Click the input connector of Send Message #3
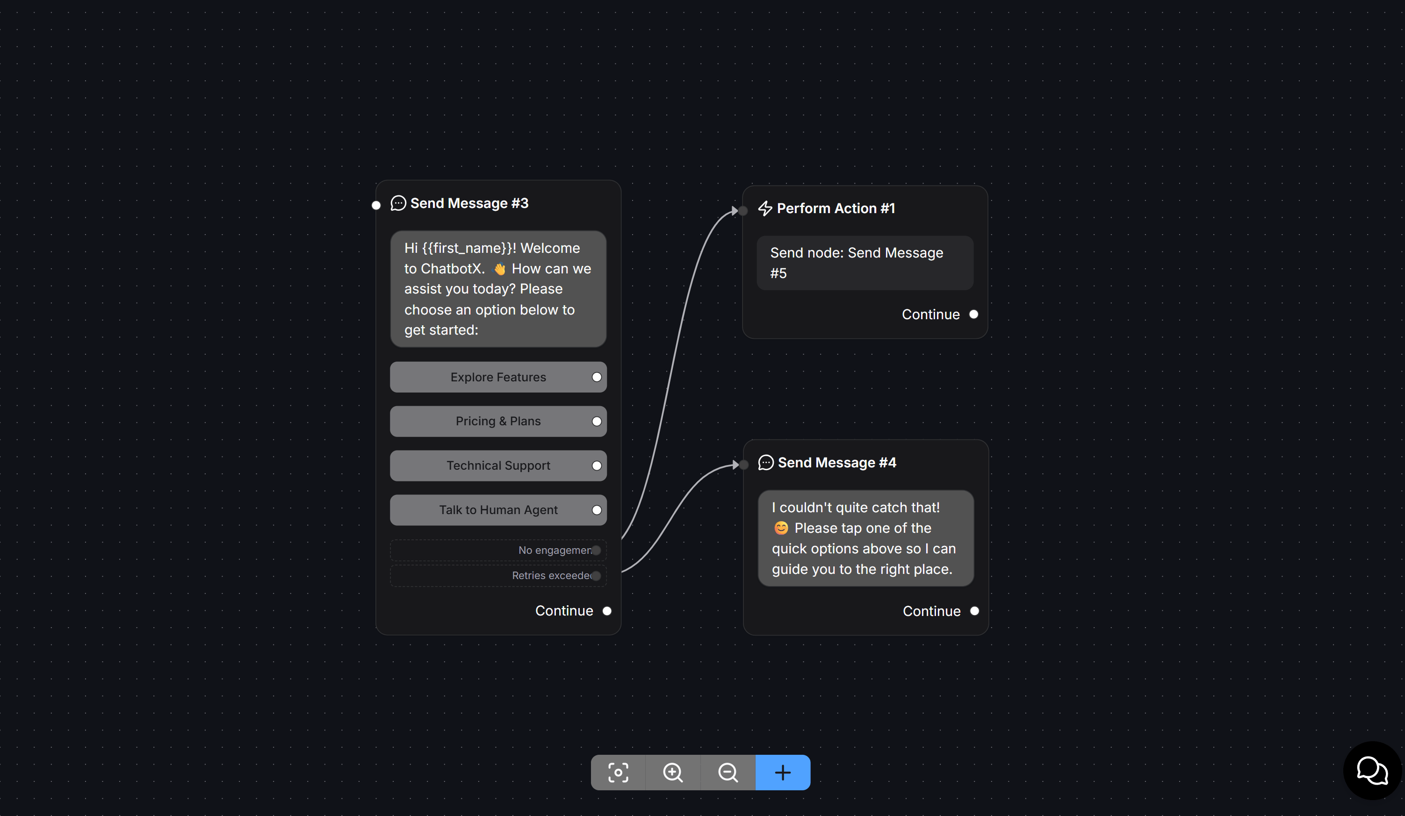This screenshot has height=816, width=1405. [x=376, y=205]
